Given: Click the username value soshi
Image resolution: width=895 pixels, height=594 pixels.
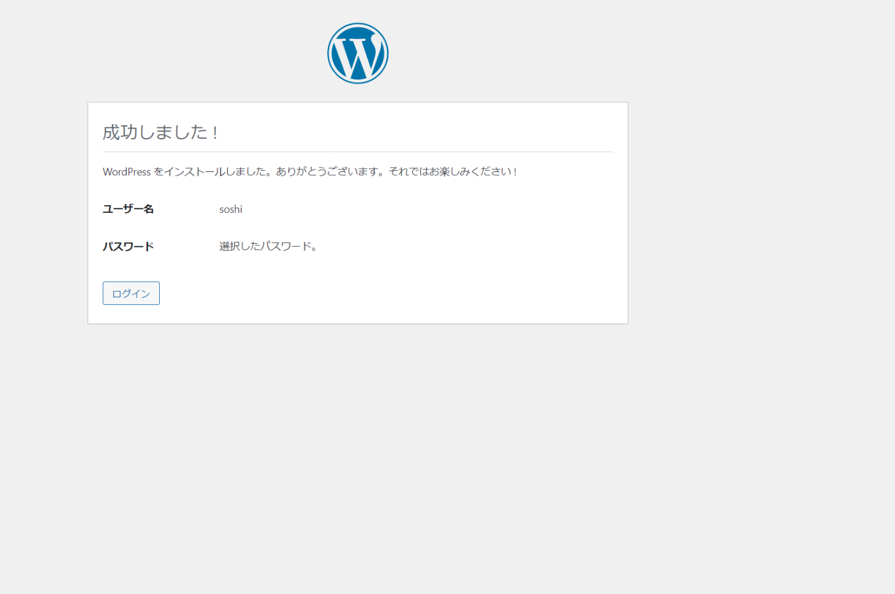Looking at the screenshot, I should [231, 209].
